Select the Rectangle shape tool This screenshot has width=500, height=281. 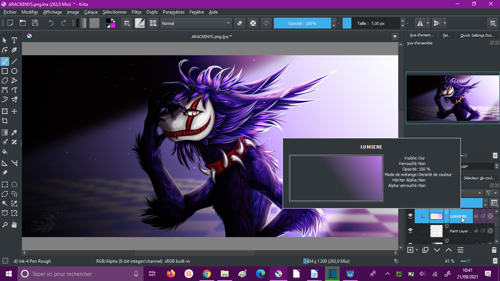click(5, 71)
